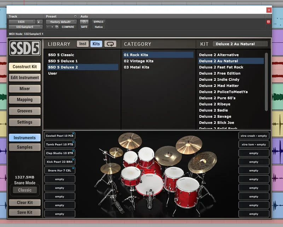Viewport: 283px width, 227px height.
Task: Click the smallest rack tom
Action: point(130,159)
